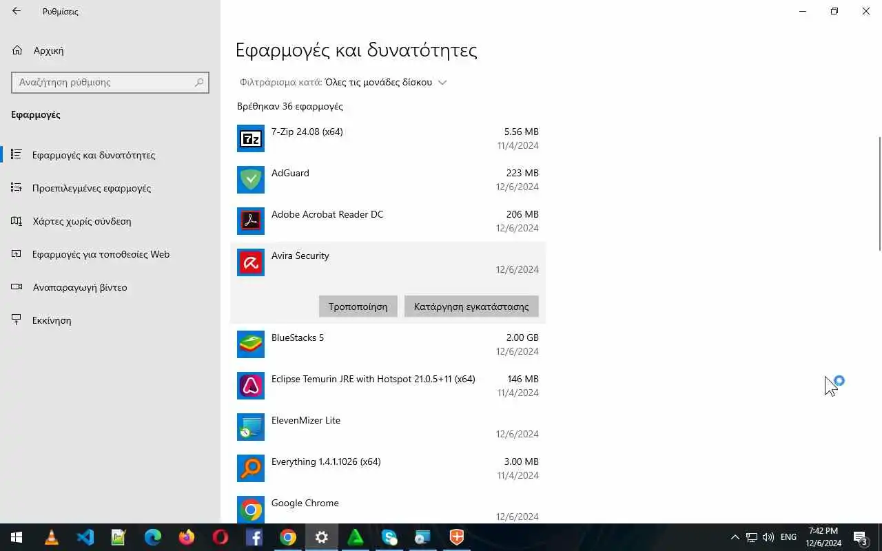Image resolution: width=882 pixels, height=551 pixels.
Task: Click the Everything search icon
Action: coord(251,468)
